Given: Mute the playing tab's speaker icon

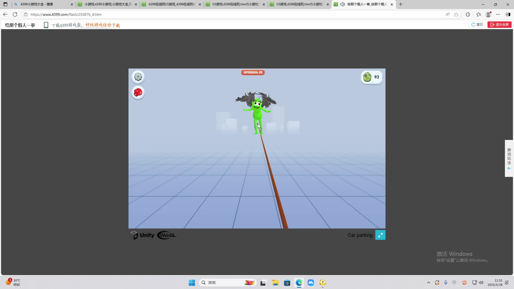Looking at the screenshot, I should (x=342, y=4).
